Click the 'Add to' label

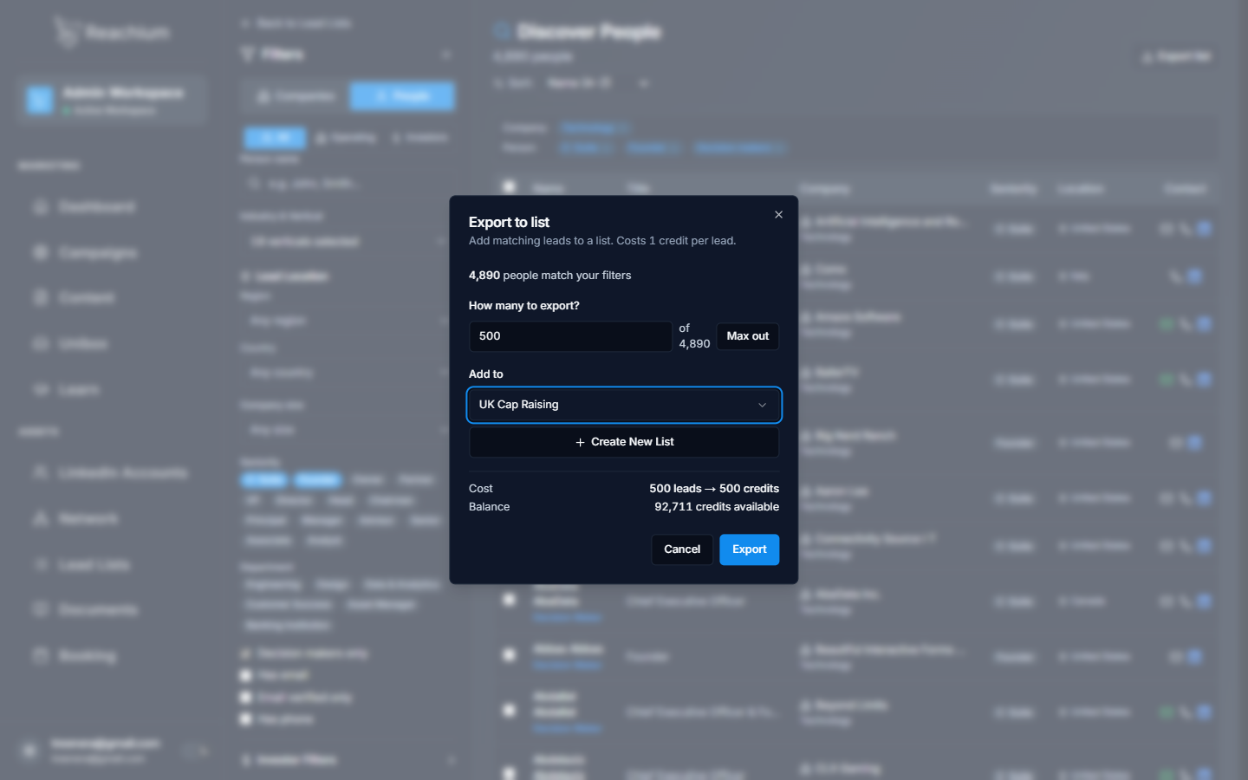point(485,374)
